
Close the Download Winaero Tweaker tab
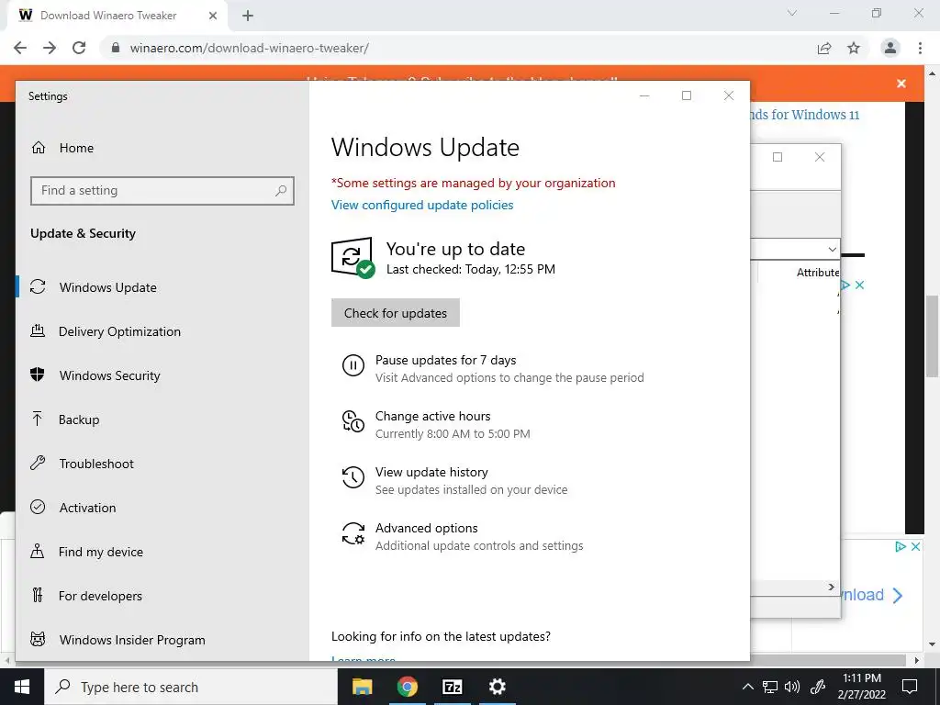pyautogui.click(x=213, y=16)
